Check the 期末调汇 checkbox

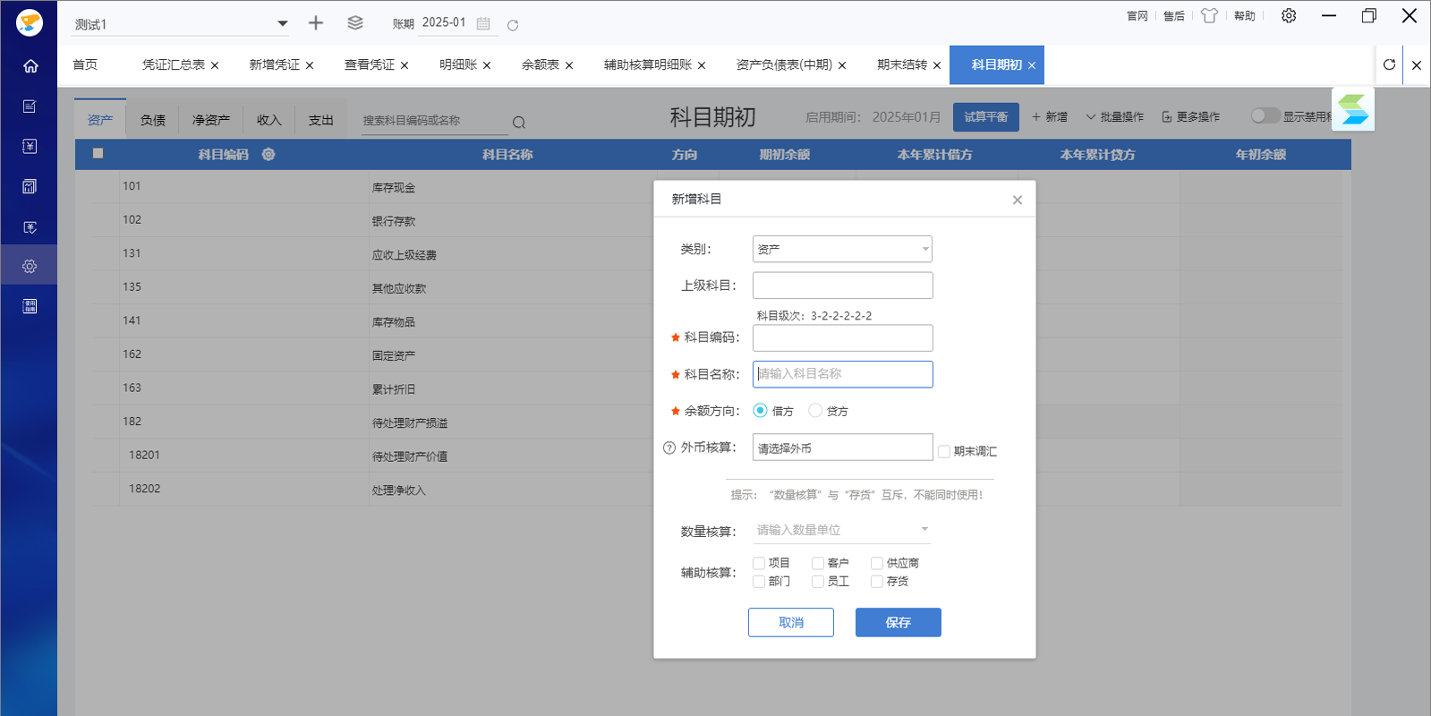944,451
